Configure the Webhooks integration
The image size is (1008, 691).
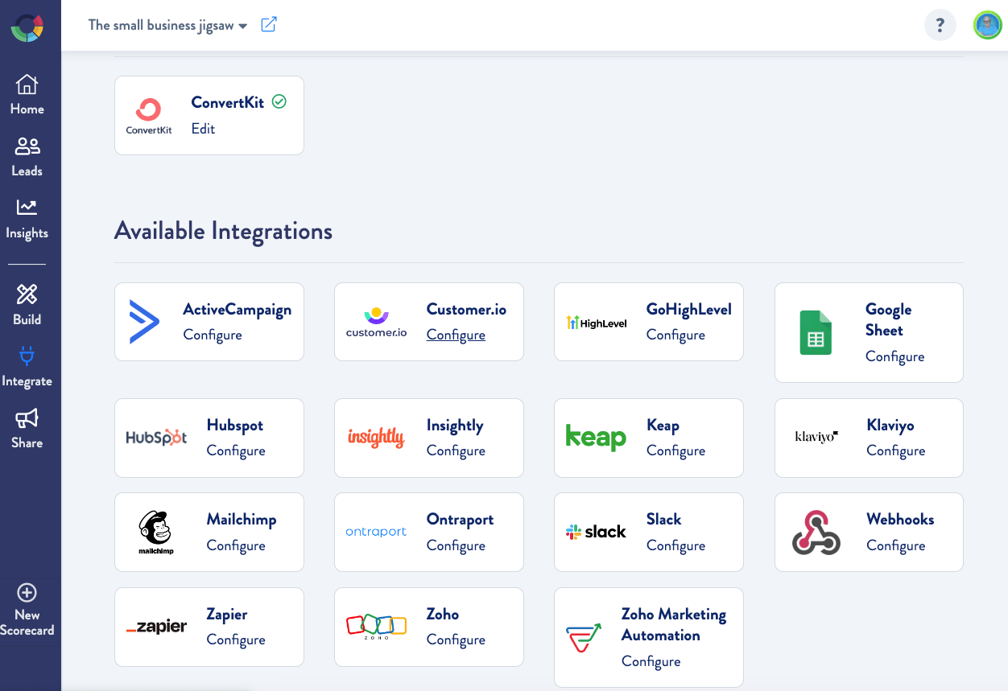coord(896,545)
